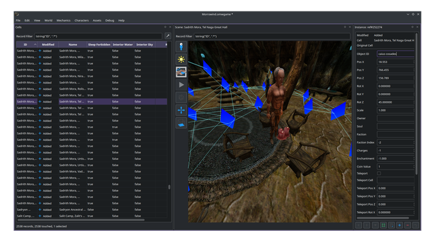435x247 pixels.
Task: Click the Object ID input field
Action: 396,54
